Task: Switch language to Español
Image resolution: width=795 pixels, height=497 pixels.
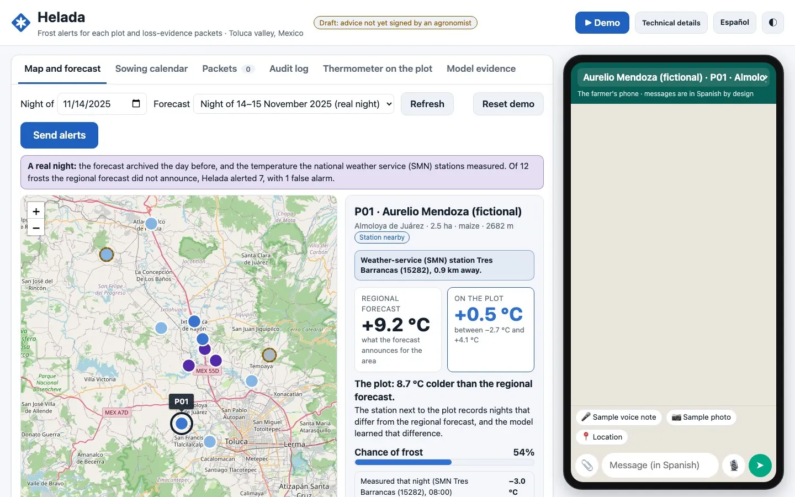Action: point(735,23)
